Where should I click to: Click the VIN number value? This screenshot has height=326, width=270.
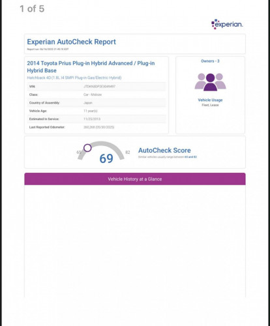point(99,87)
